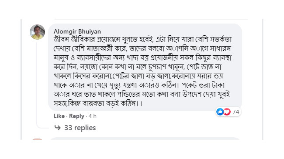Click the line containing মৃত্যু যন্ত্রণা
This screenshot has width=284, height=159.
[139, 85]
